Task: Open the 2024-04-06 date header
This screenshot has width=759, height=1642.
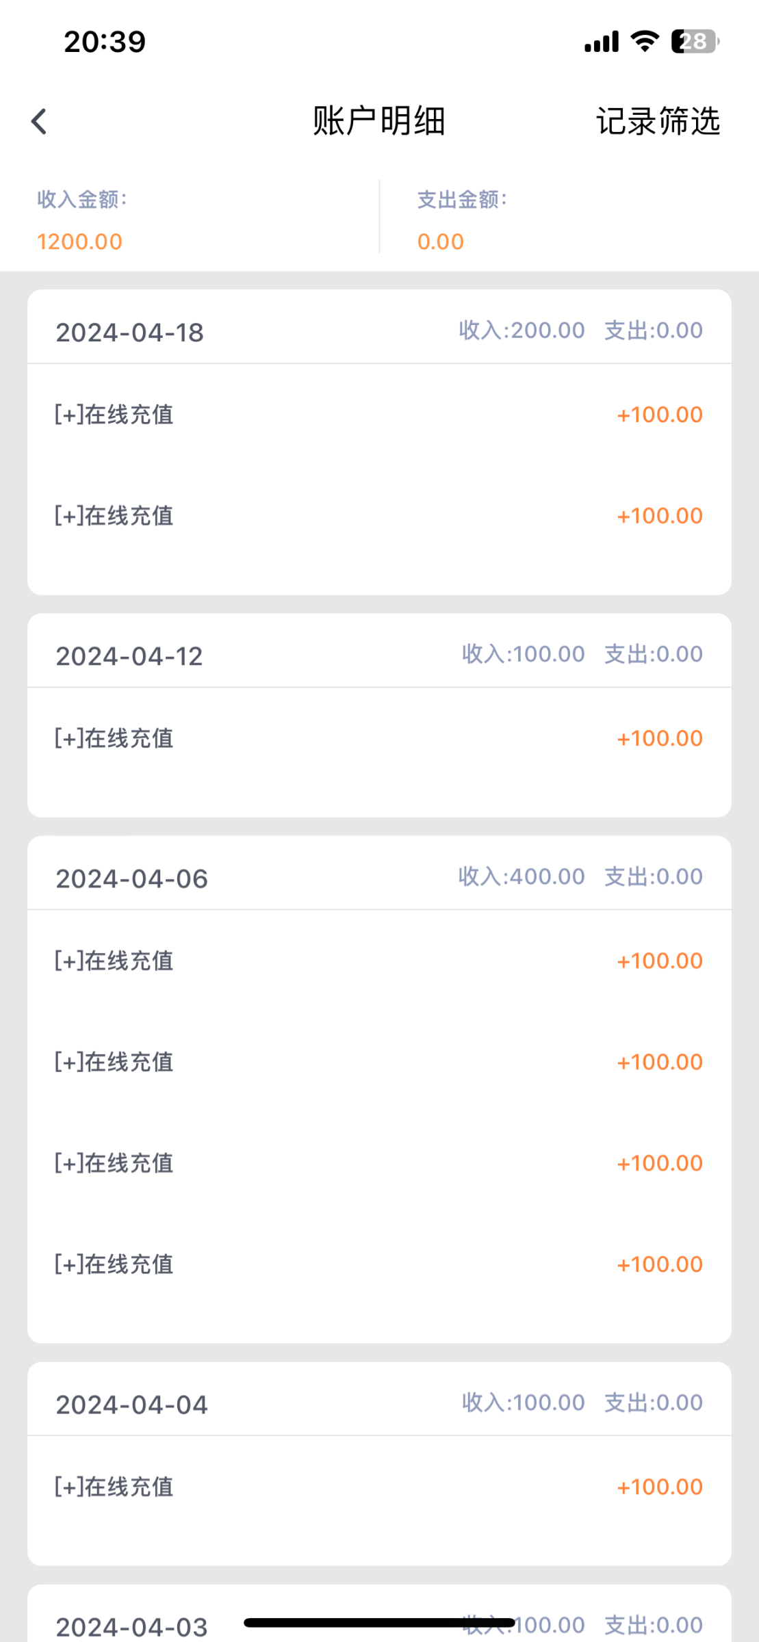Action: [131, 878]
